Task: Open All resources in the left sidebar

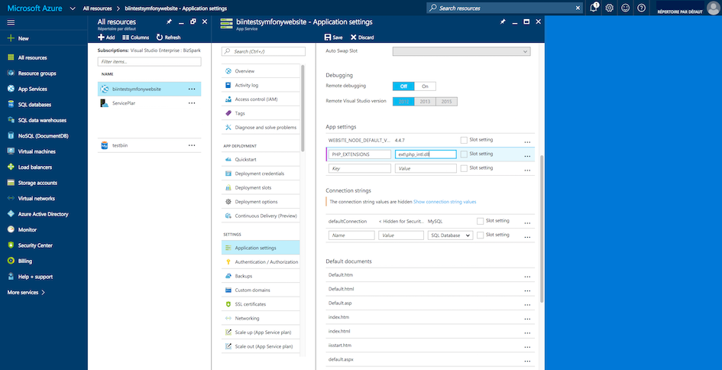Action: pos(32,57)
